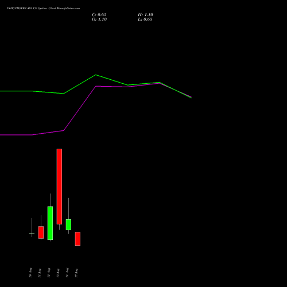The height and width of the screenshot is (287, 287).
Task: Click the 14 Aug date axis label
Action: (67, 273)
